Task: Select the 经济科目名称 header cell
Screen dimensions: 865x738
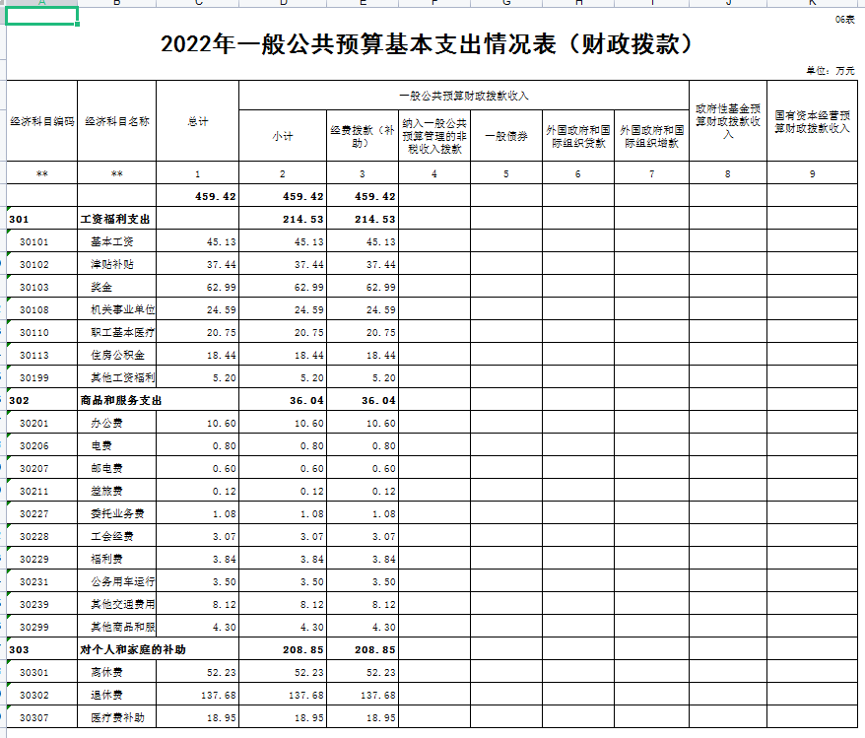Action: 117,121
